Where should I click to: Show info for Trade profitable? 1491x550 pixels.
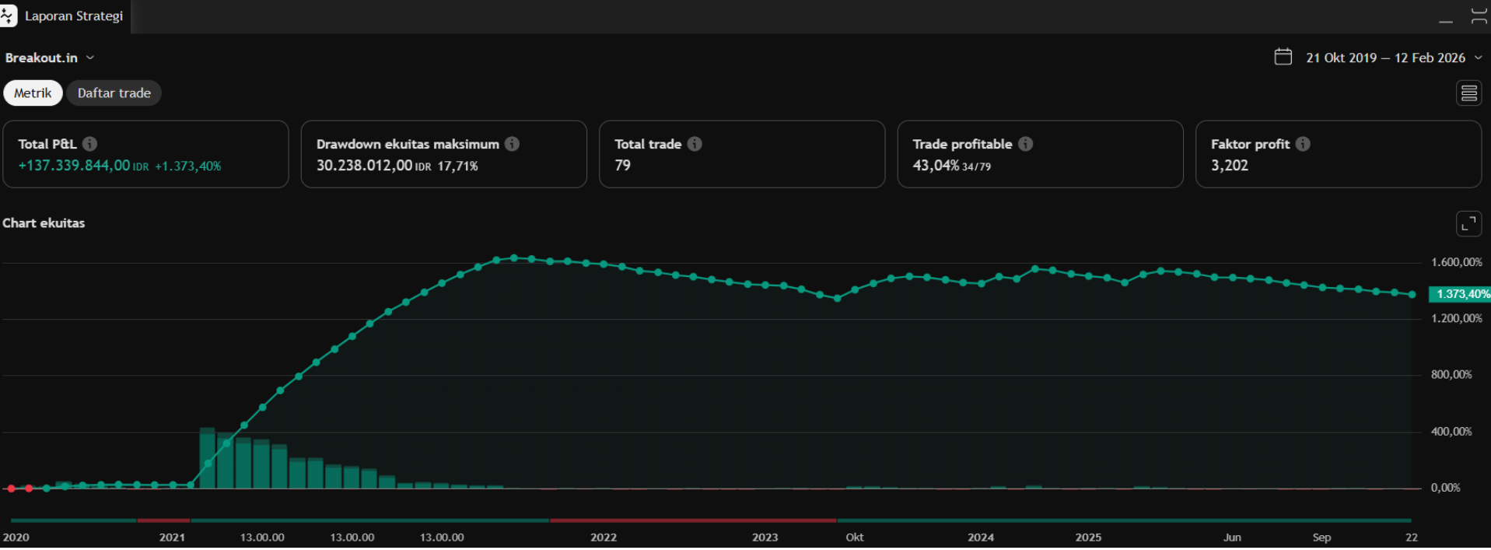pyautogui.click(x=1026, y=144)
